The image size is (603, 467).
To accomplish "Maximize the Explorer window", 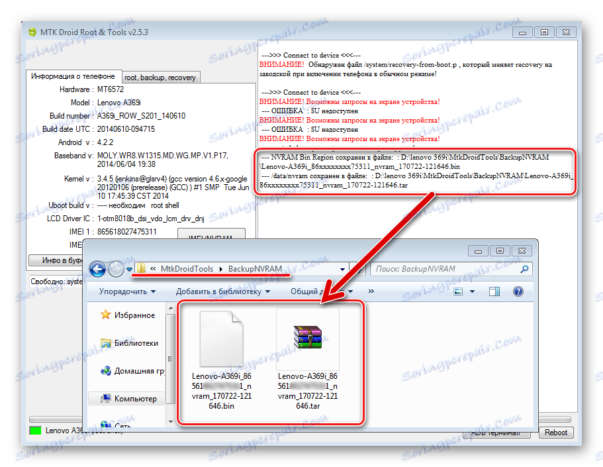I will click(x=500, y=251).
